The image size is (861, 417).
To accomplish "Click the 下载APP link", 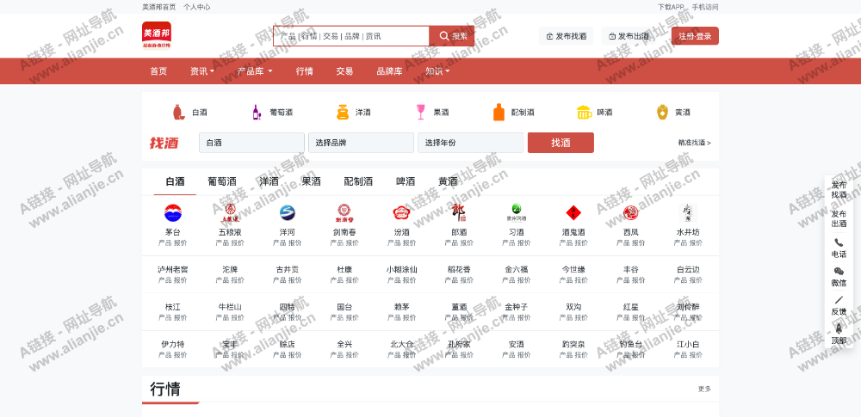I will tap(671, 7).
